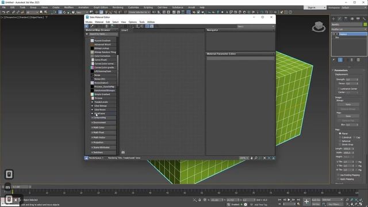Open the Utilities tab in the command panel
Image resolution: width=368 pixels, height=207 pixels.
click(x=364, y=18)
